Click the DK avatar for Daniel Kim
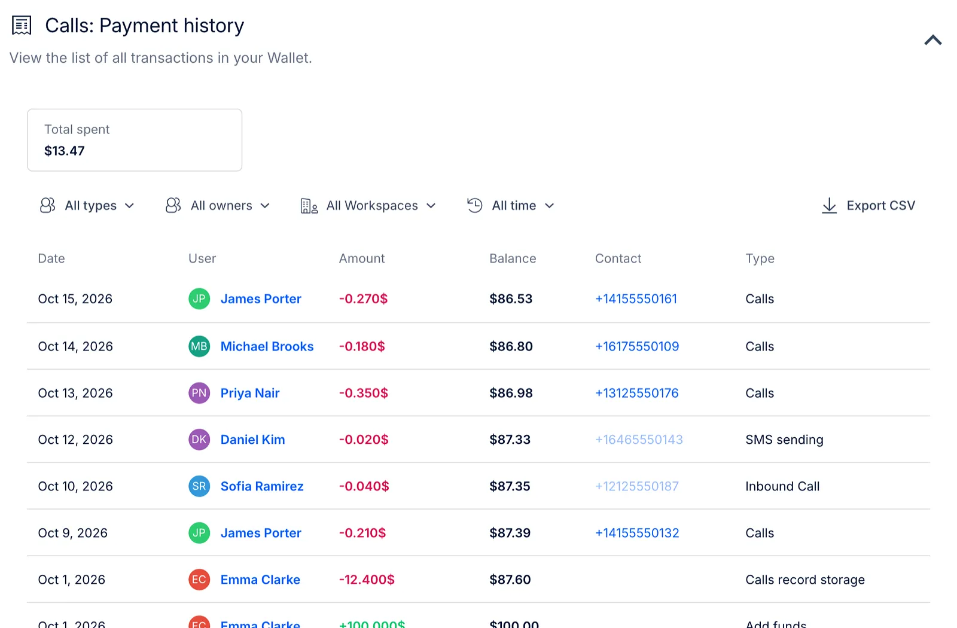This screenshot has height=628, width=957. click(x=199, y=440)
